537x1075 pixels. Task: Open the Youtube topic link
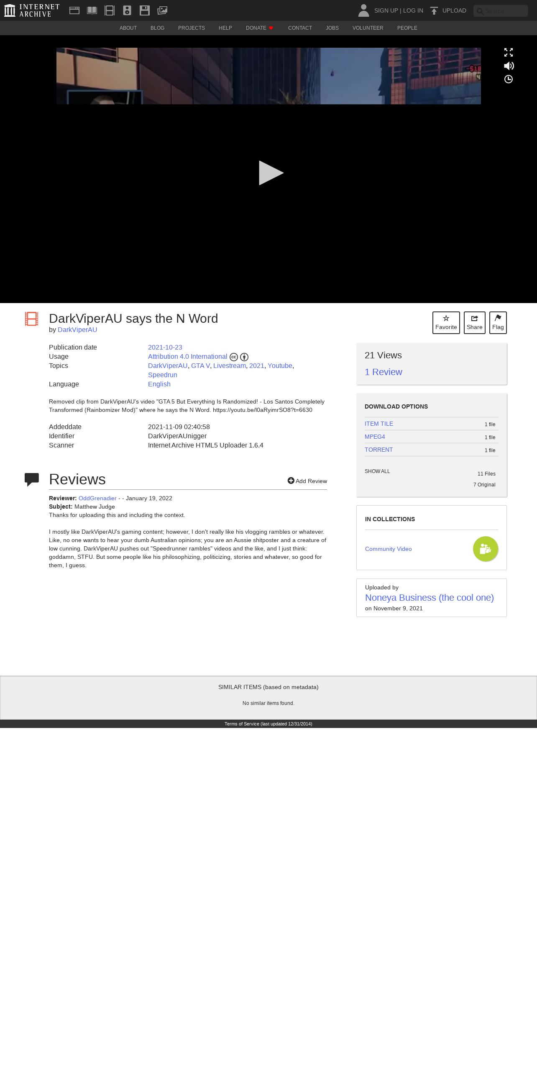click(280, 366)
